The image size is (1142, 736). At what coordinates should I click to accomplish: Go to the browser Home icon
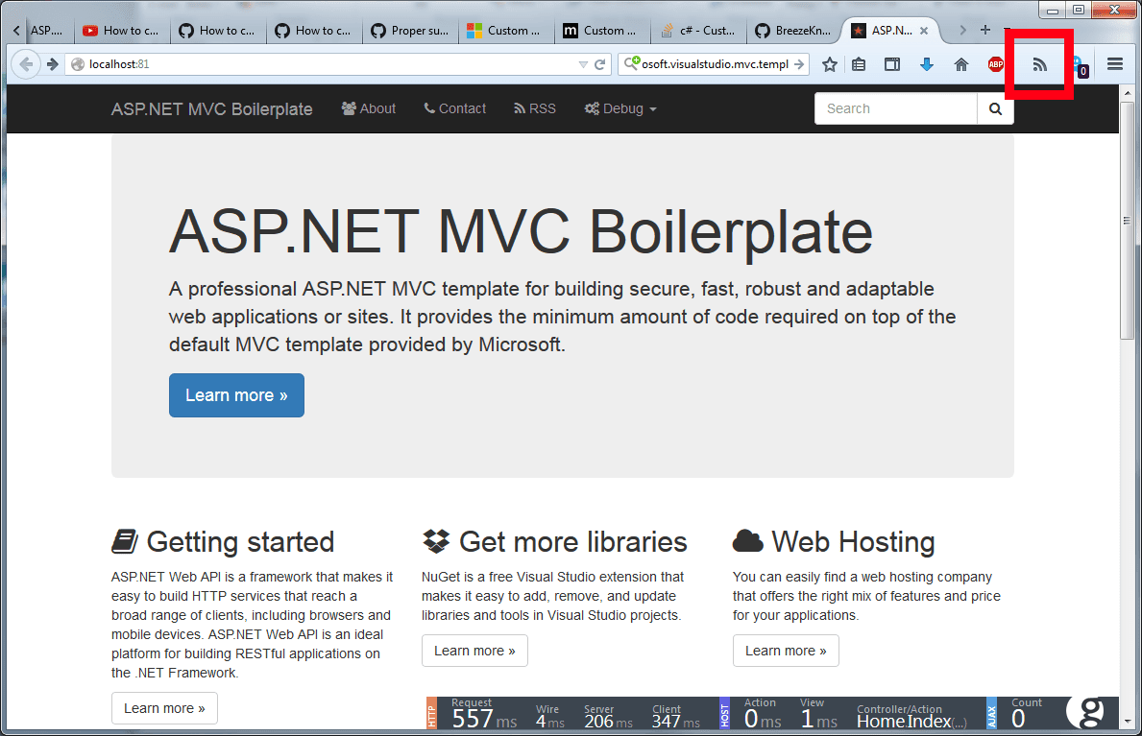[x=960, y=65]
